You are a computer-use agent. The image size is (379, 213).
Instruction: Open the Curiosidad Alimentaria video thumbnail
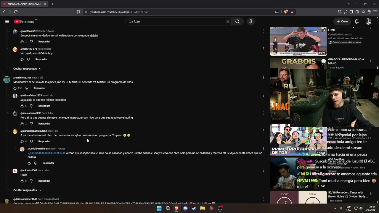(298, 41)
